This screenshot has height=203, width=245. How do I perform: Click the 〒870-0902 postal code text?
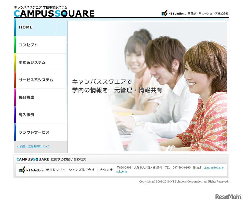[124, 168]
